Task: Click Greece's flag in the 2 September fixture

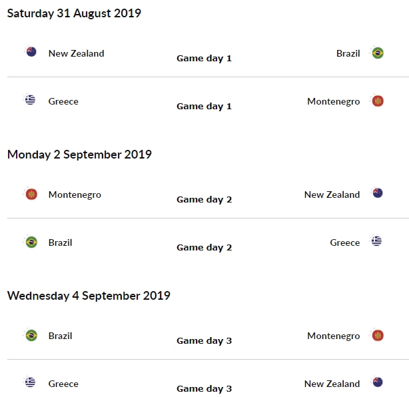Action: click(x=377, y=242)
